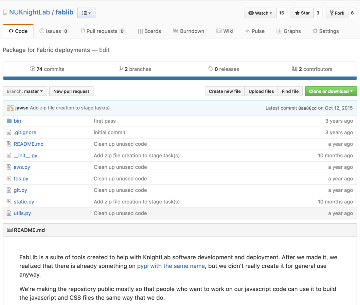Click jywsn's avatar in latest commit bar
Screen dimensions: 360x305
[10, 108]
